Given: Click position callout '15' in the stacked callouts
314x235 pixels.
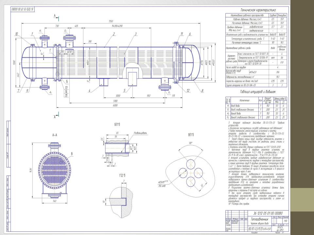Looking at the screenshot, I should [x=66, y=96].
